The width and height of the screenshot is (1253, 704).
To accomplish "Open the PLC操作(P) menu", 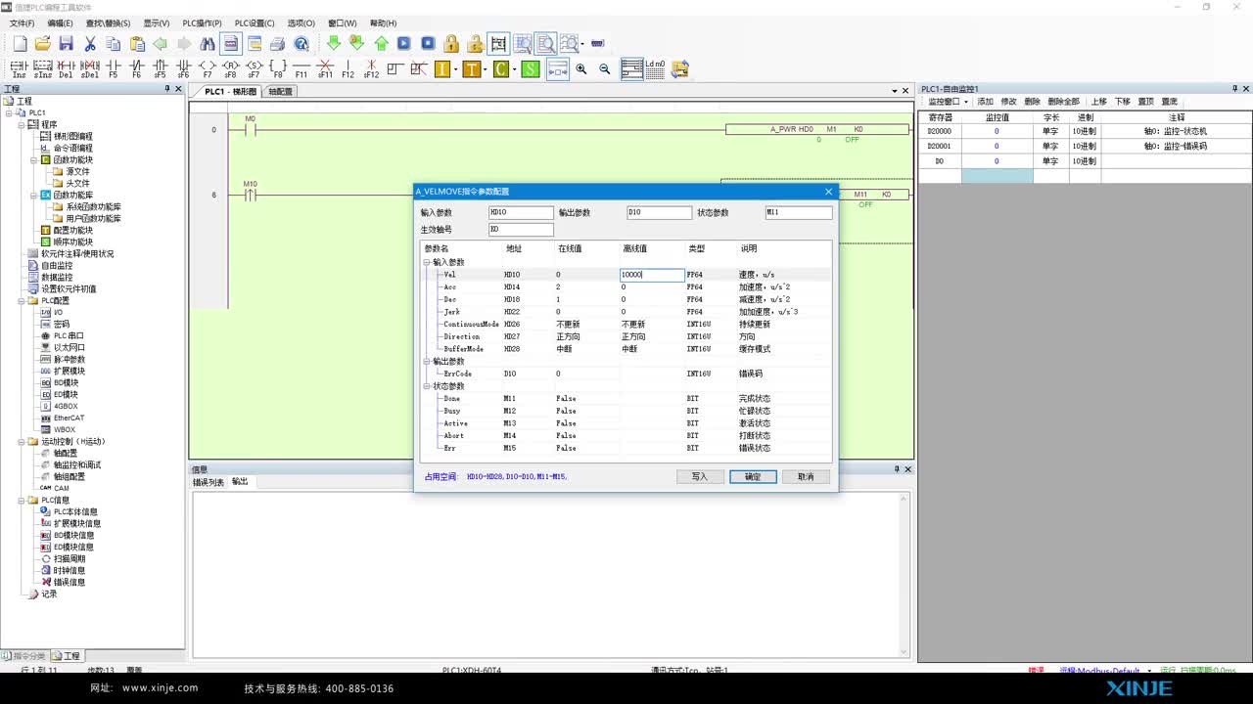I will pyautogui.click(x=201, y=22).
